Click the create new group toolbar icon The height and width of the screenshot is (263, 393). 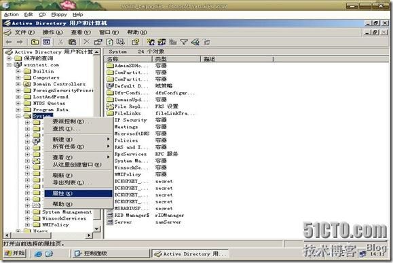[162, 42]
